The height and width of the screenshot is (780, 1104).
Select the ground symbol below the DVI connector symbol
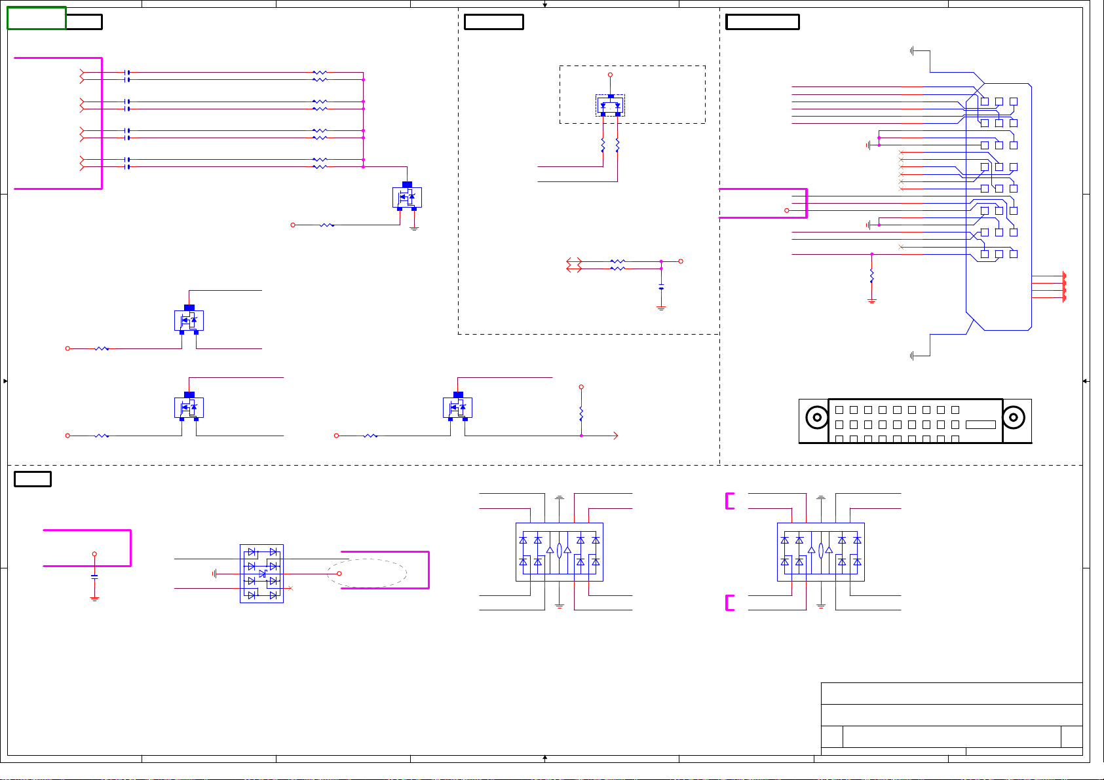pyautogui.click(x=912, y=356)
